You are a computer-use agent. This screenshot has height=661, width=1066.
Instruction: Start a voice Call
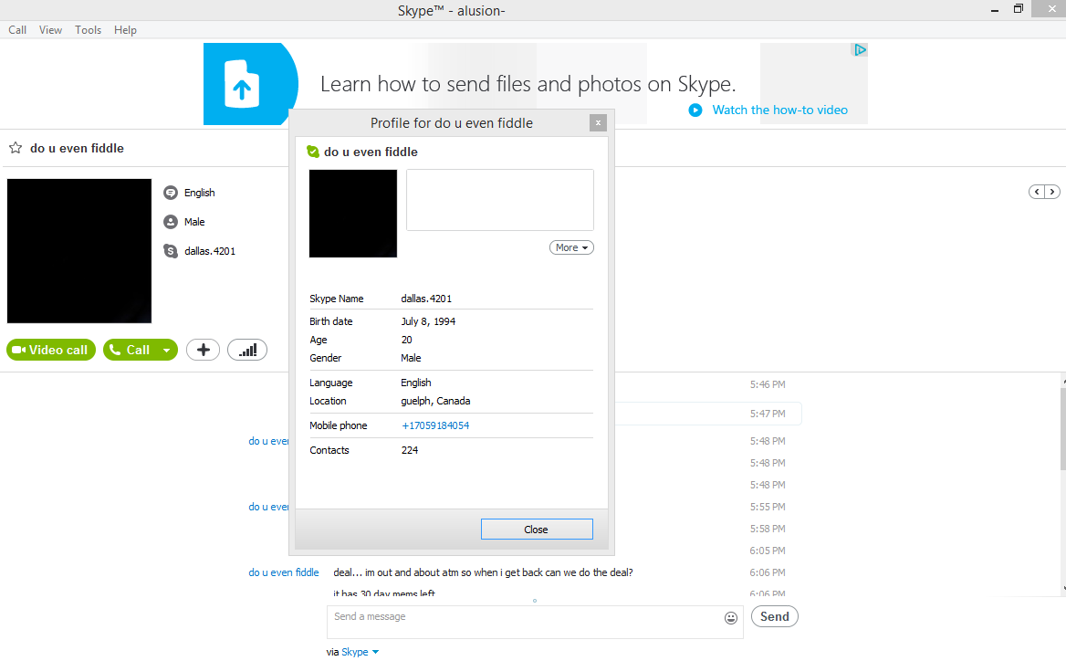(131, 350)
